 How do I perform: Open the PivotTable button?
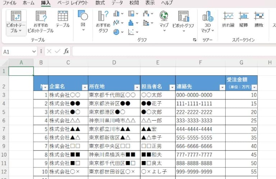pos(16,22)
